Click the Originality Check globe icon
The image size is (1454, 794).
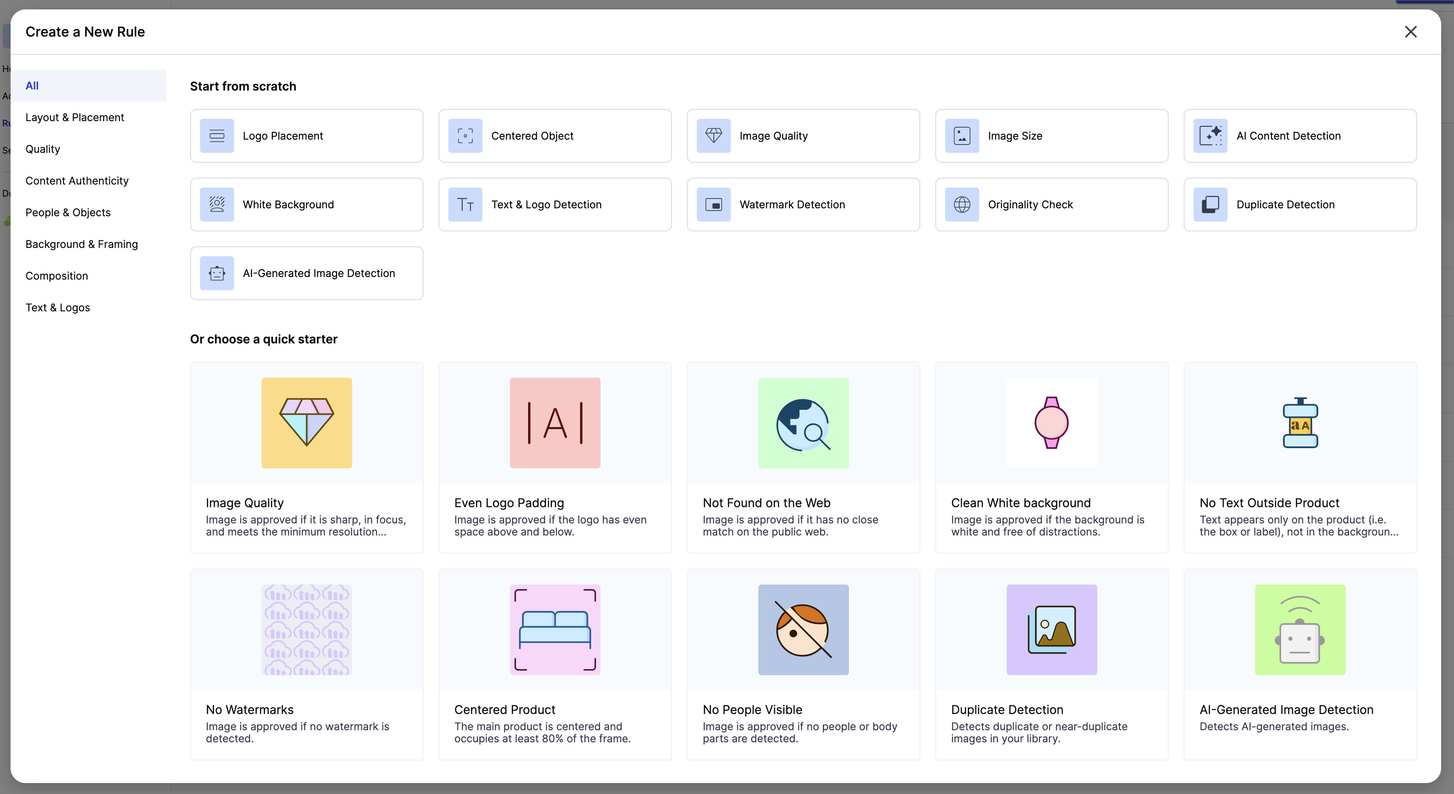click(x=962, y=204)
